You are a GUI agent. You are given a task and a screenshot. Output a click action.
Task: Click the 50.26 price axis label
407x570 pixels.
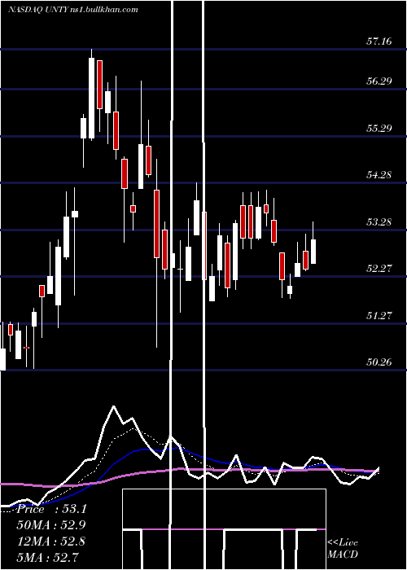379,362
